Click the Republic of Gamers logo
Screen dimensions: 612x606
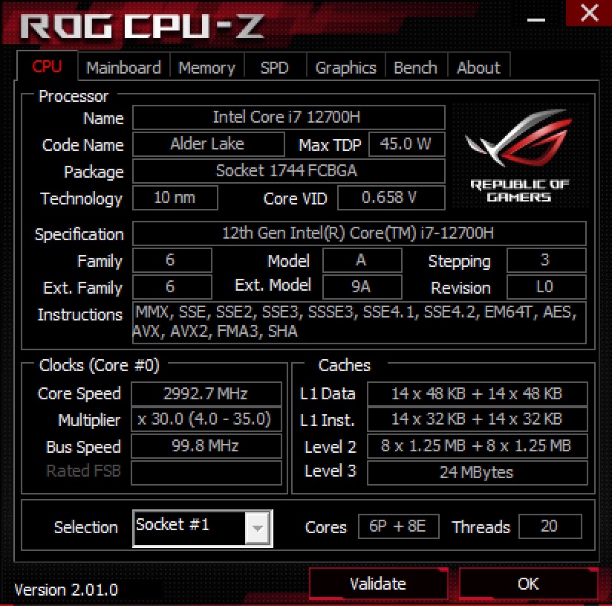[520, 155]
